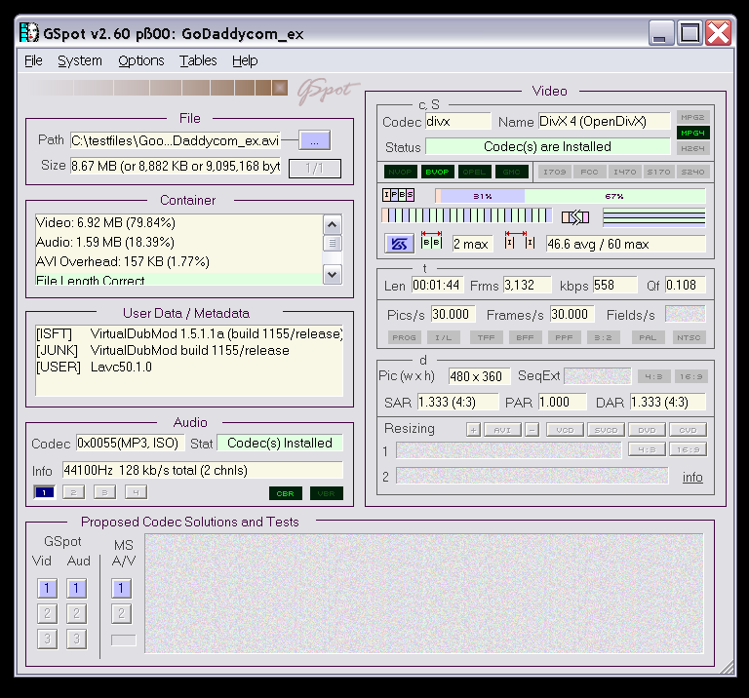This screenshot has width=749, height=698.
Task: Click the AVI resizing preset button
Action: click(x=502, y=430)
